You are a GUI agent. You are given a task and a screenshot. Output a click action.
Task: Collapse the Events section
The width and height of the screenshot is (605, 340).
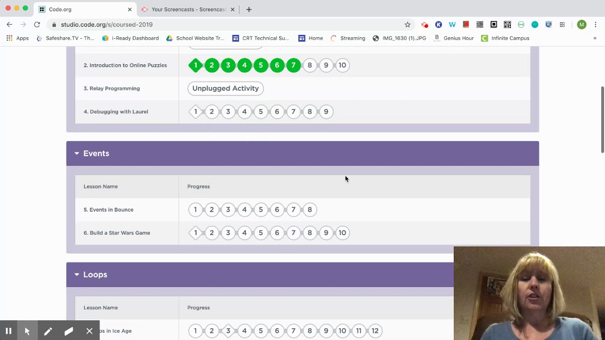77,153
